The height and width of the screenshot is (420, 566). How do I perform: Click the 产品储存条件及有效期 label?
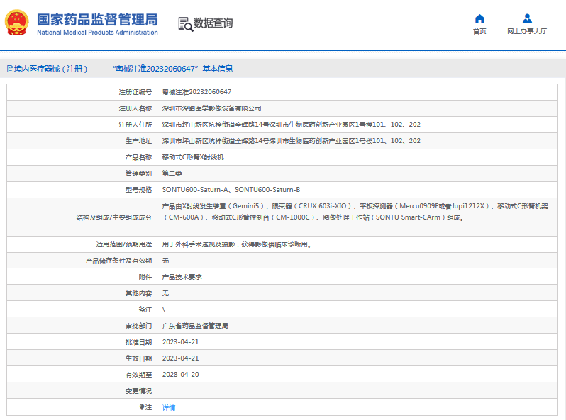tap(118, 261)
